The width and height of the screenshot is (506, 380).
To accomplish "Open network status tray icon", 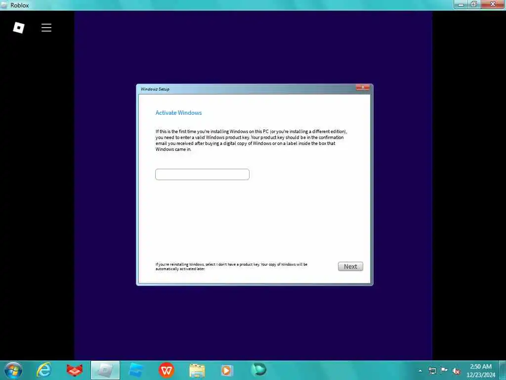I will pos(432,371).
